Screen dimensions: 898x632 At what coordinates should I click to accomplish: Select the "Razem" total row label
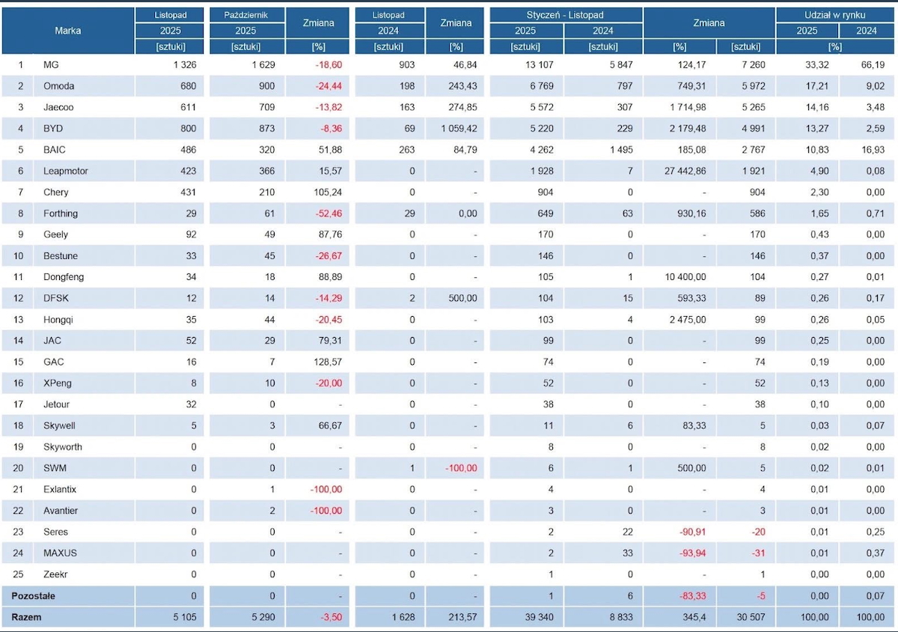tap(26, 618)
